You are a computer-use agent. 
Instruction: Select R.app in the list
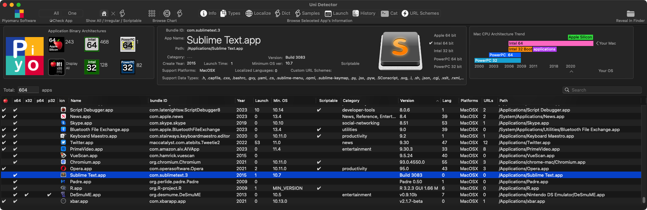pos(76,188)
